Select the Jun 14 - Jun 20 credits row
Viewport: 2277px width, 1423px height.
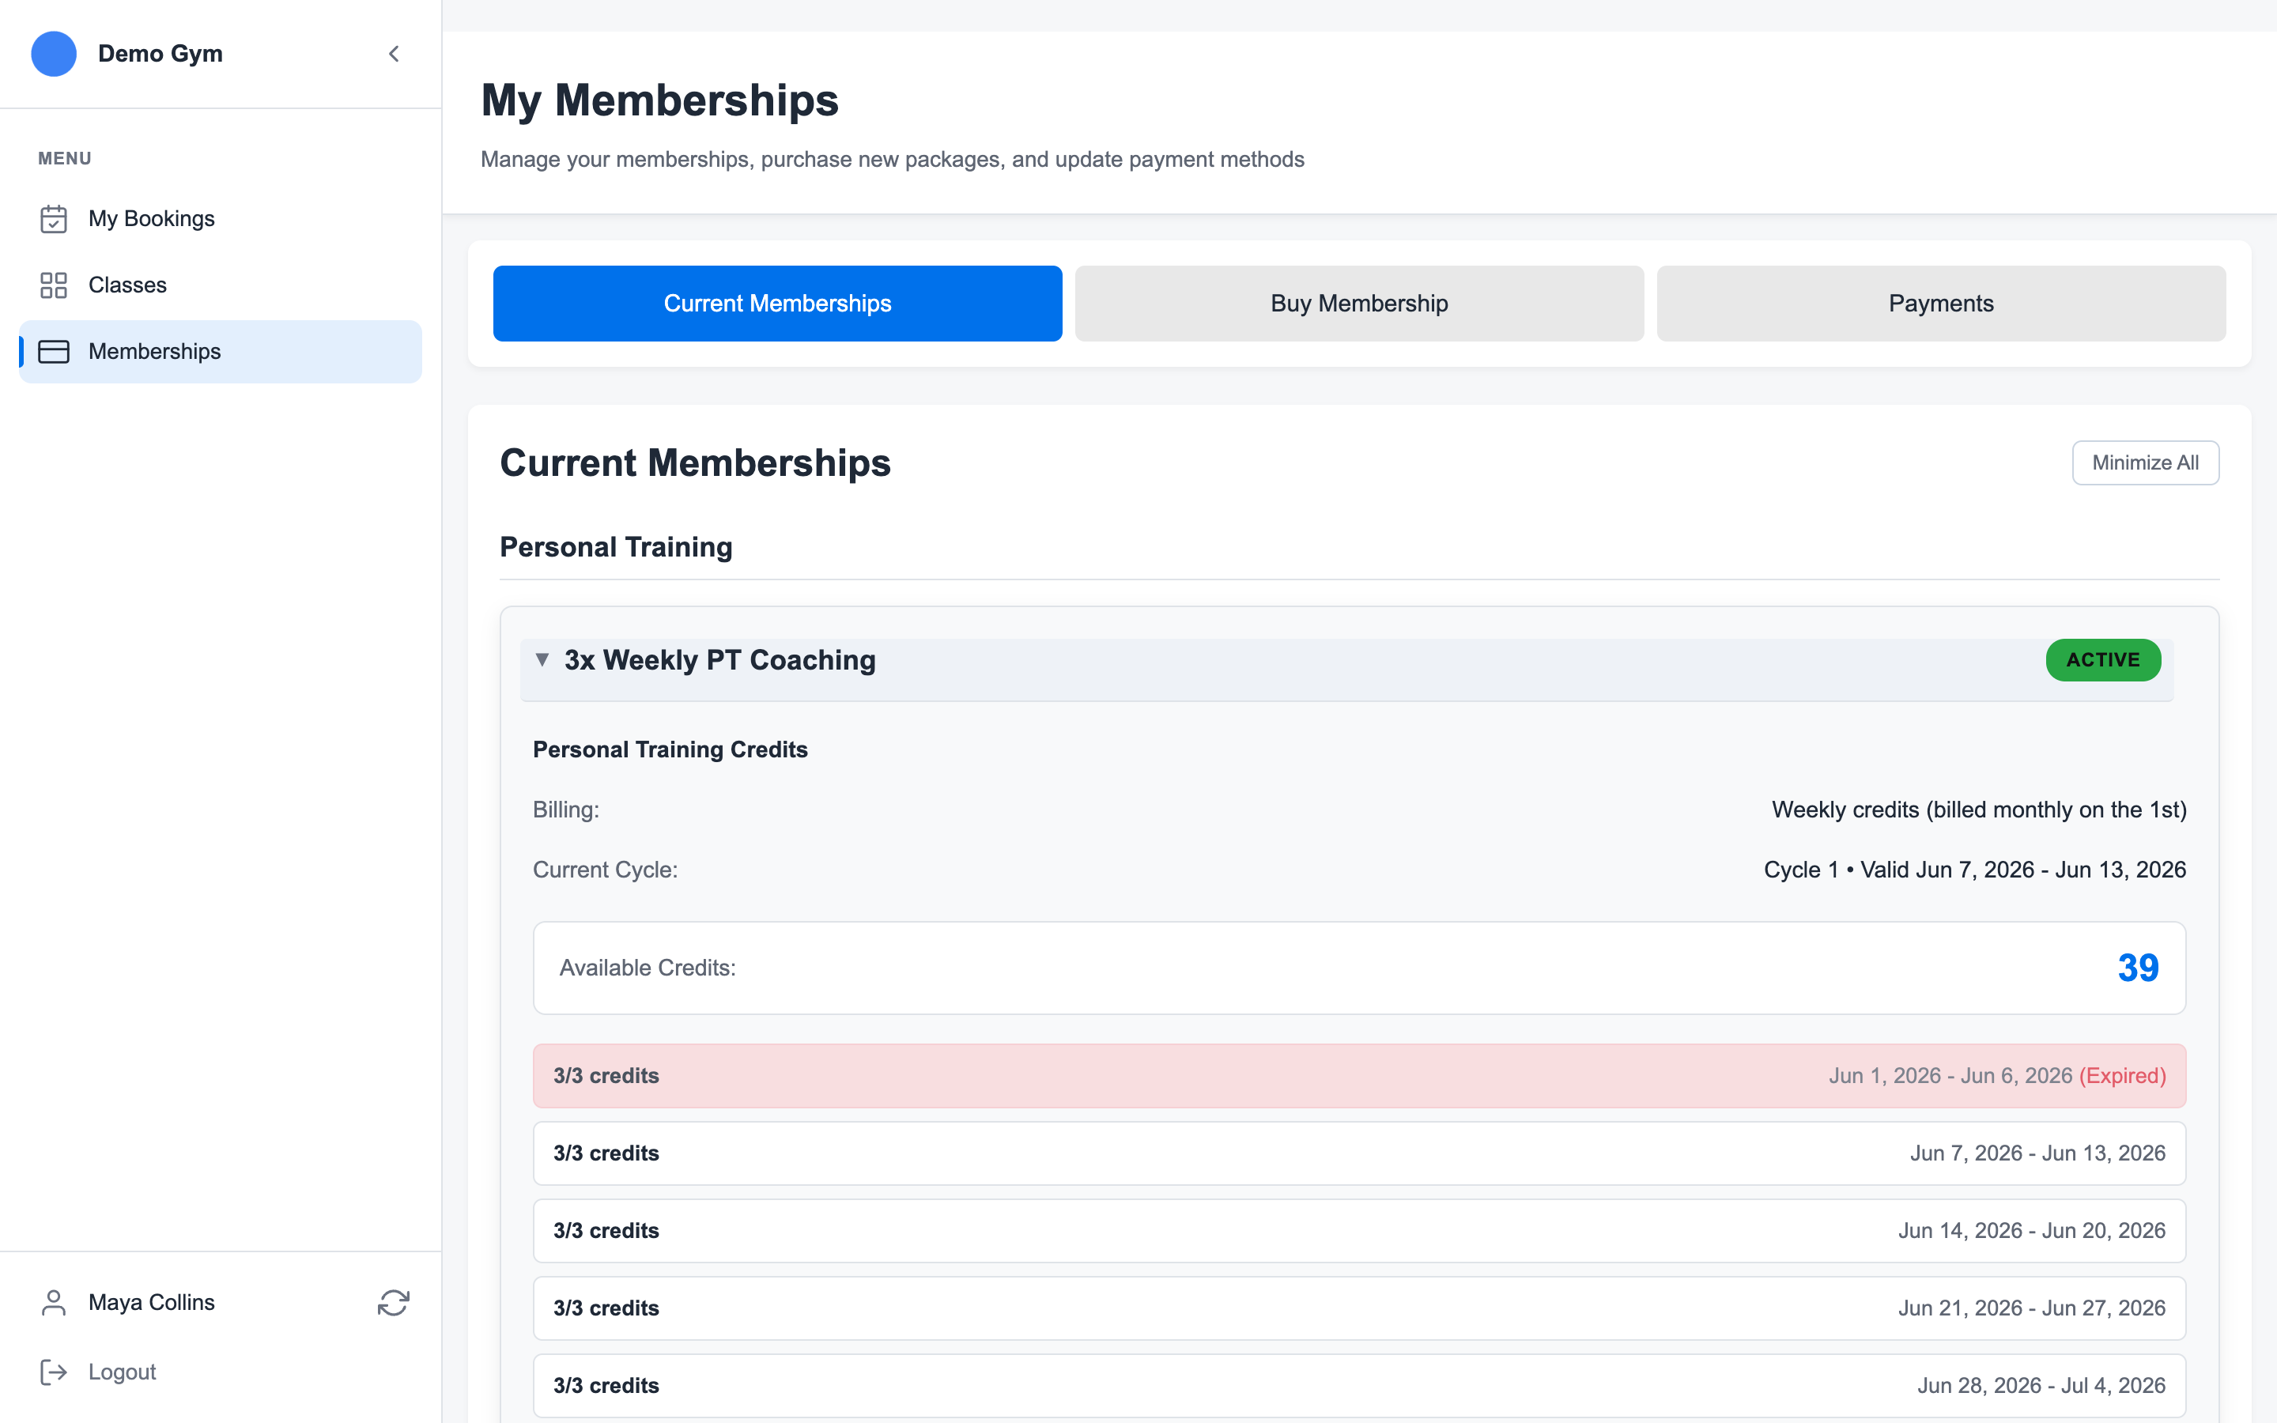click(1358, 1230)
